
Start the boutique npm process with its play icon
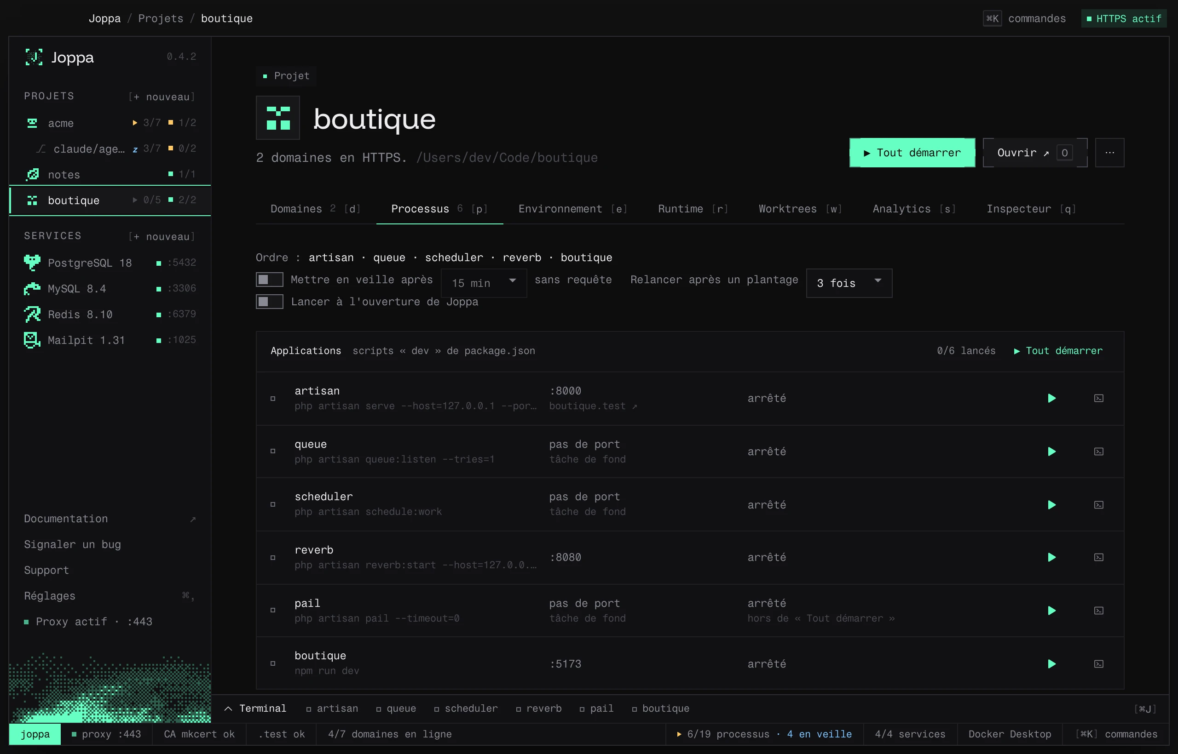(x=1051, y=664)
